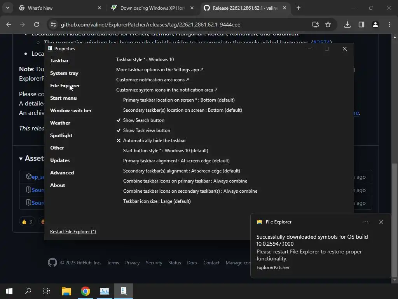Open Advanced section
The width and height of the screenshot is (398, 299).
tap(62, 172)
